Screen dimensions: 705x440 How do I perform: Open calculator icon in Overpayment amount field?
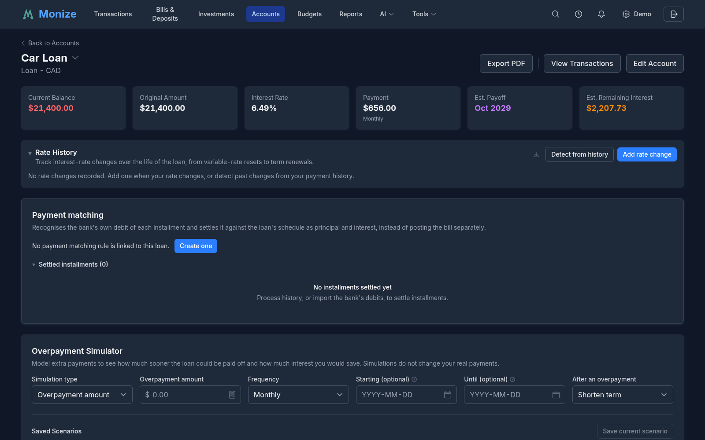pos(232,395)
